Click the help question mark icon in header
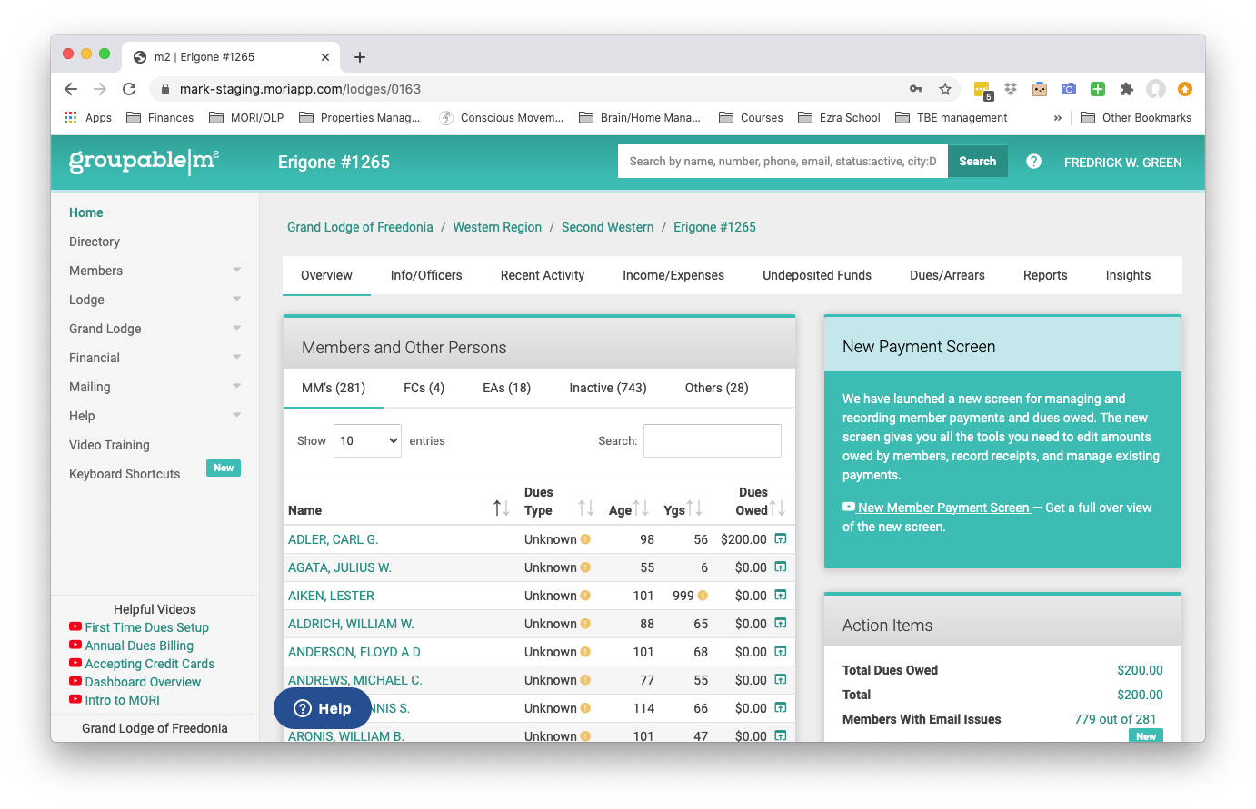Screen dimensions: 1256x809 tap(1033, 162)
